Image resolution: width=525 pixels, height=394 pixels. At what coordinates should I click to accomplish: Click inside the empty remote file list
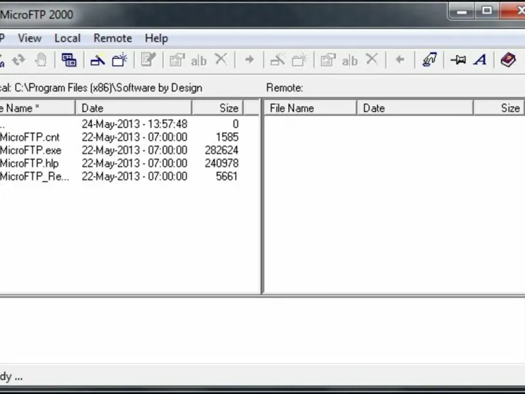click(394, 204)
